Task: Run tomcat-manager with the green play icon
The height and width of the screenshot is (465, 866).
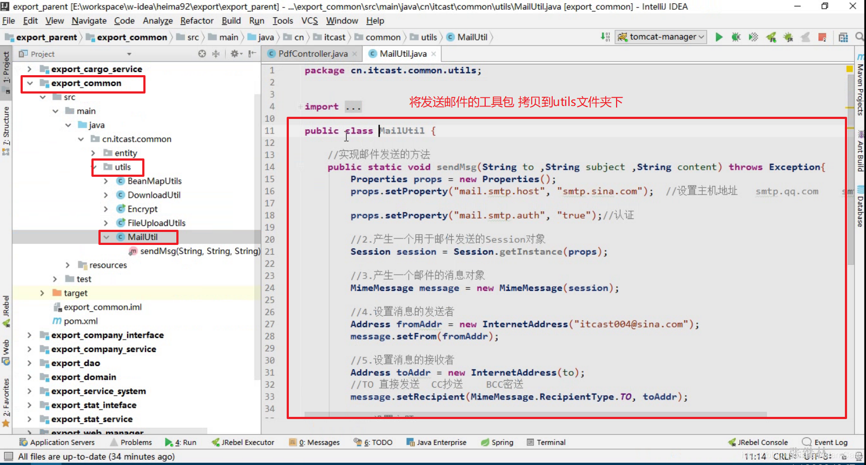Action: (x=719, y=37)
